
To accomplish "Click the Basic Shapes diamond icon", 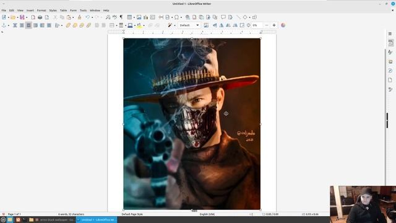I will pos(245,17).
